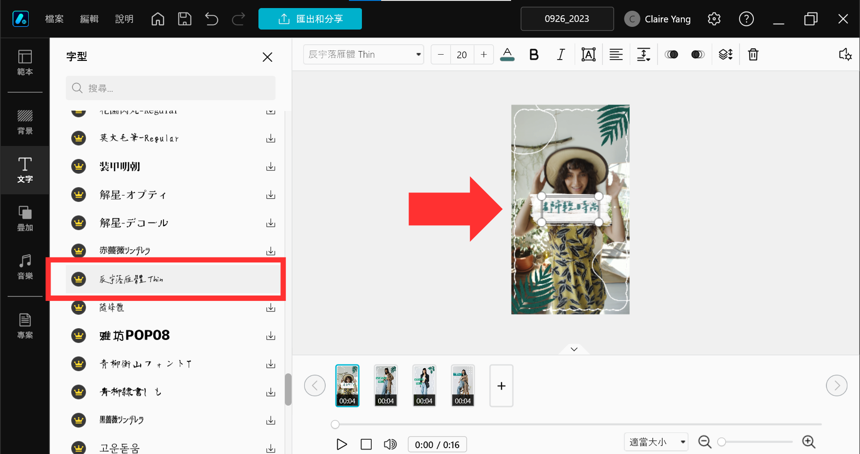
Task: Stop the video playback
Action: coord(366,444)
